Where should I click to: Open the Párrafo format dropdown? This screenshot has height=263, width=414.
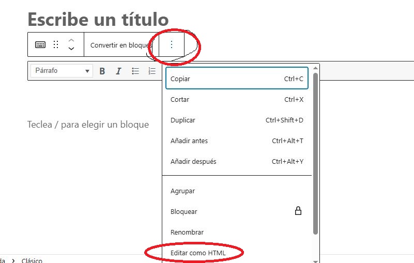(x=62, y=71)
